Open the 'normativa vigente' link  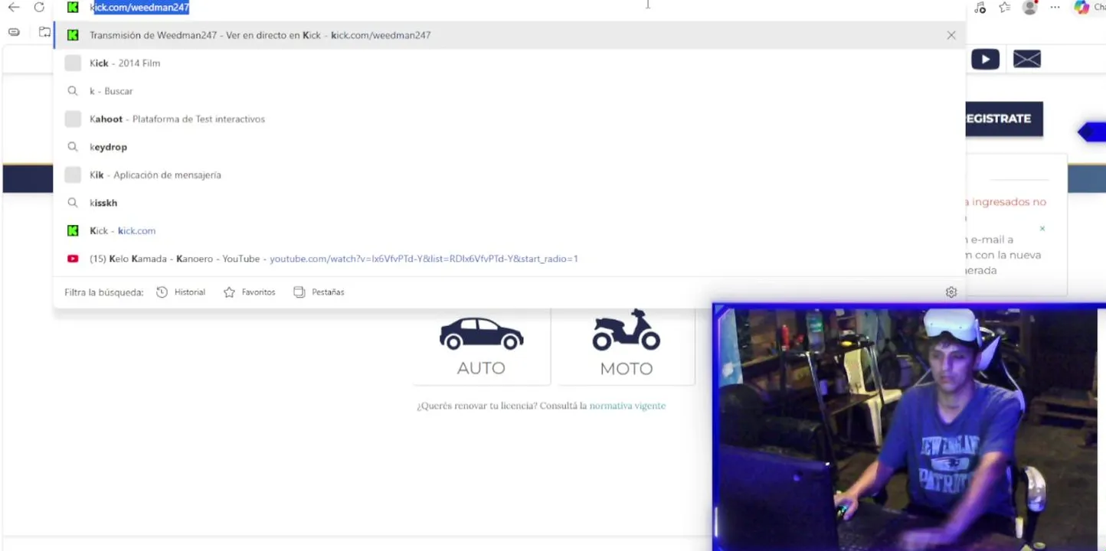(627, 406)
